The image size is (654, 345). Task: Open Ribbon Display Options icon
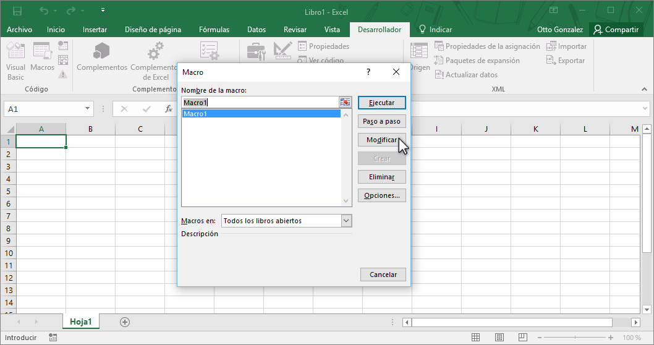pos(553,10)
